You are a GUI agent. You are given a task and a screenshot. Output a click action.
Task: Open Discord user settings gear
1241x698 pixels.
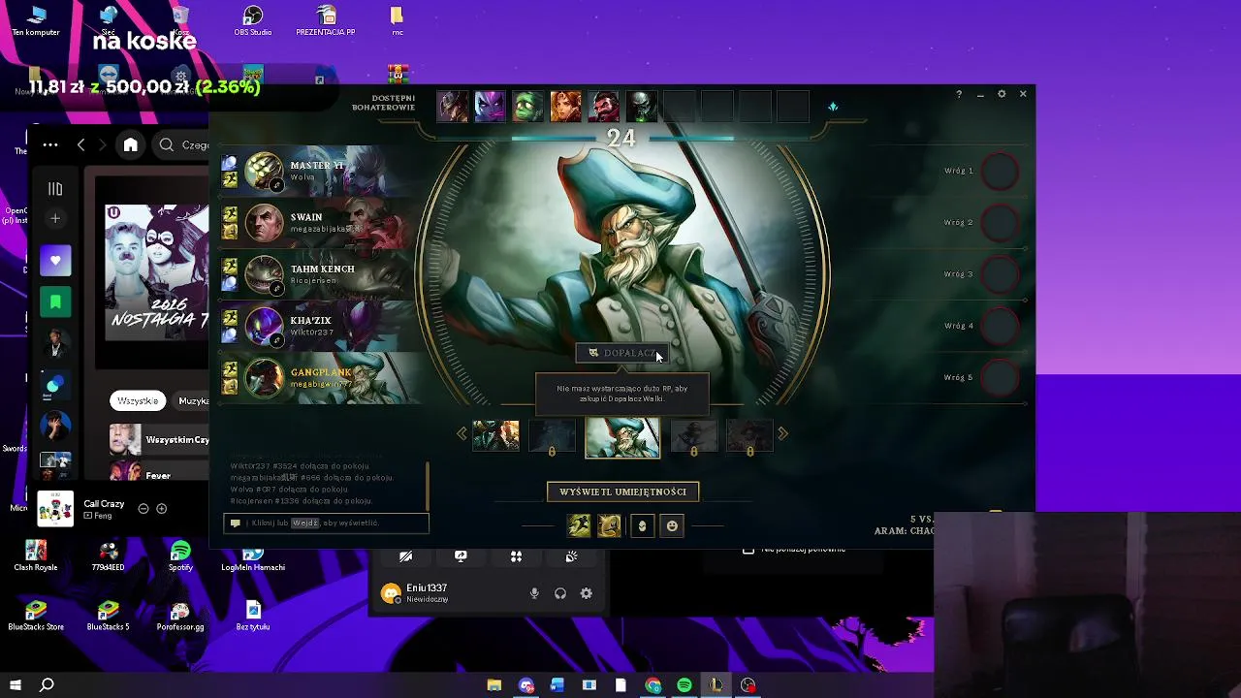click(587, 593)
